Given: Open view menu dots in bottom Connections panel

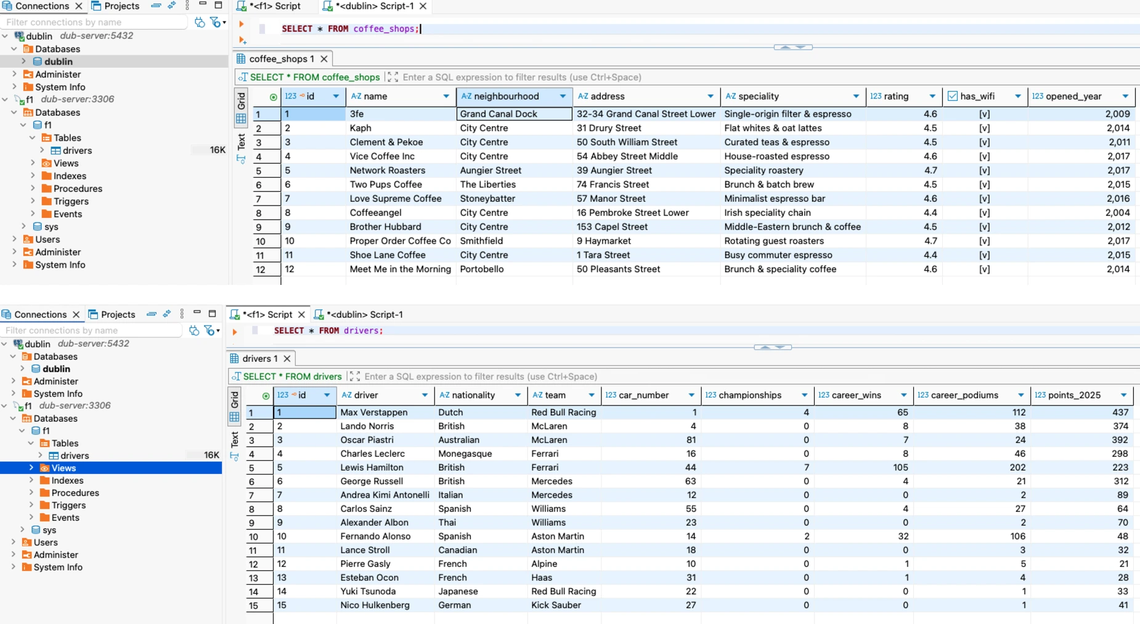Looking at the screenshot, I should pos(182,314).
